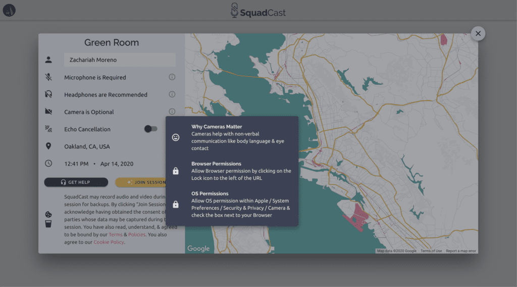517x287 pixels.
Task: Click the camera-off icon
Action: coord(48,112)
